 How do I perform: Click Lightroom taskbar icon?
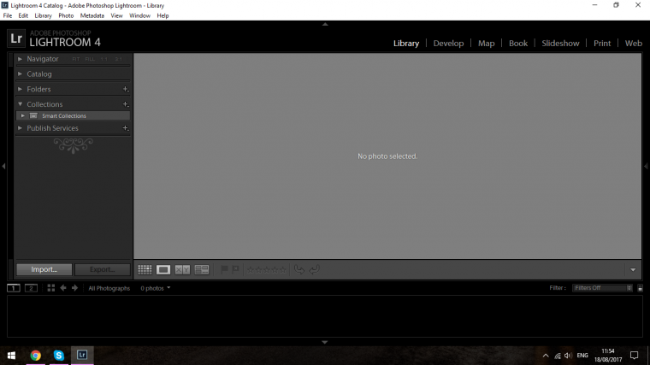point(82,355)
